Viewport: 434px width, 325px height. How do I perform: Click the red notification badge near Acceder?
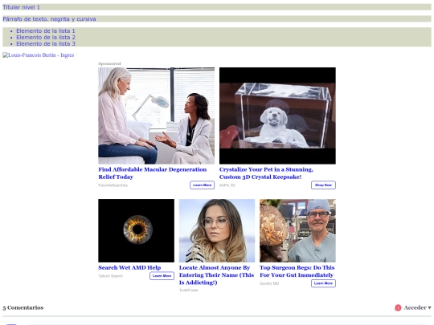coord(398,307)
